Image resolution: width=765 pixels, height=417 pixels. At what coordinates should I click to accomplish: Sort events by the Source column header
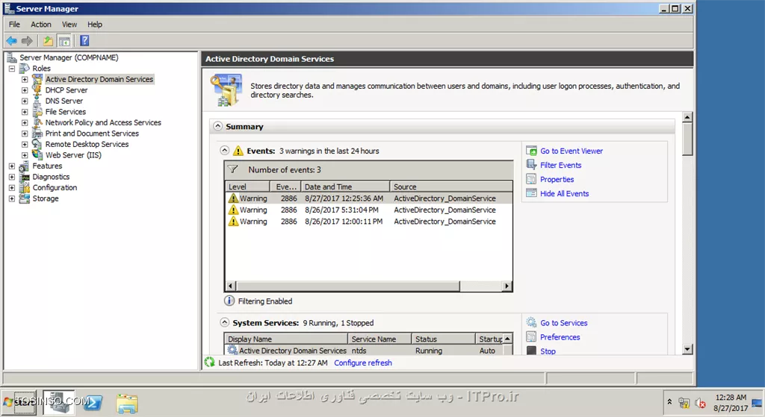[x=451, y=186]
